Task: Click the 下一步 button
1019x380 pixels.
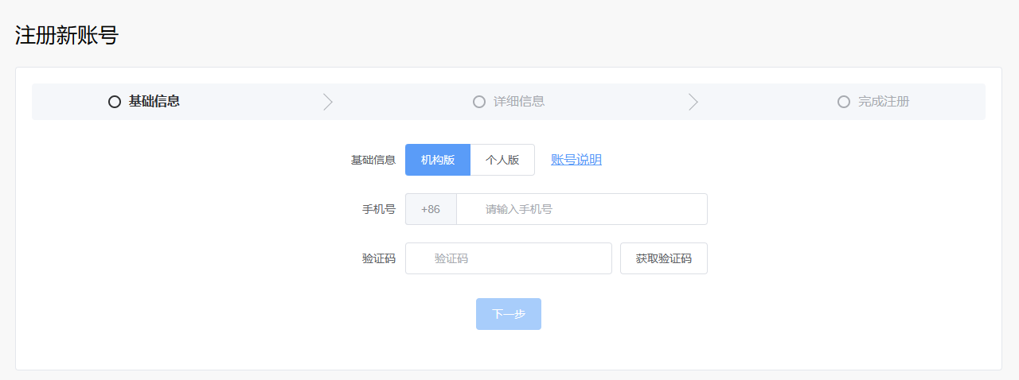Action: click(509, 314)
